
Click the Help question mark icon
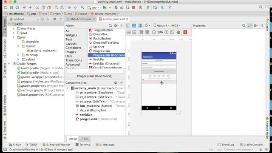[x=170, y=8]
